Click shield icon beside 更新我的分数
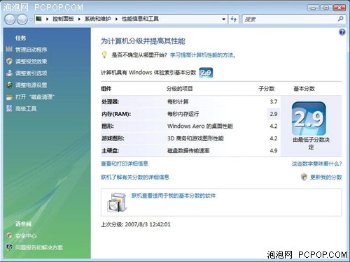This screenshot has height=262, width=350. [304, 177]
